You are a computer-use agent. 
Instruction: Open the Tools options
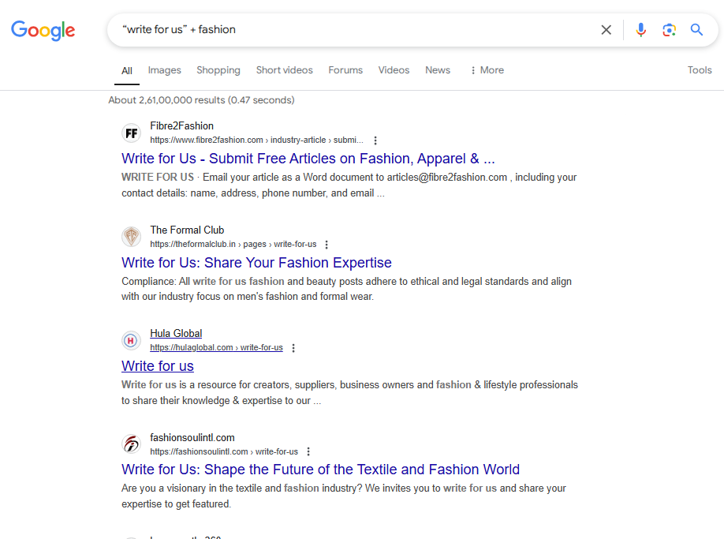coord(700,70)
